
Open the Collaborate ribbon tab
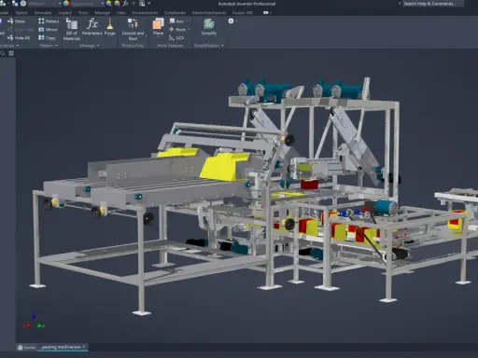tap(175, 13)
